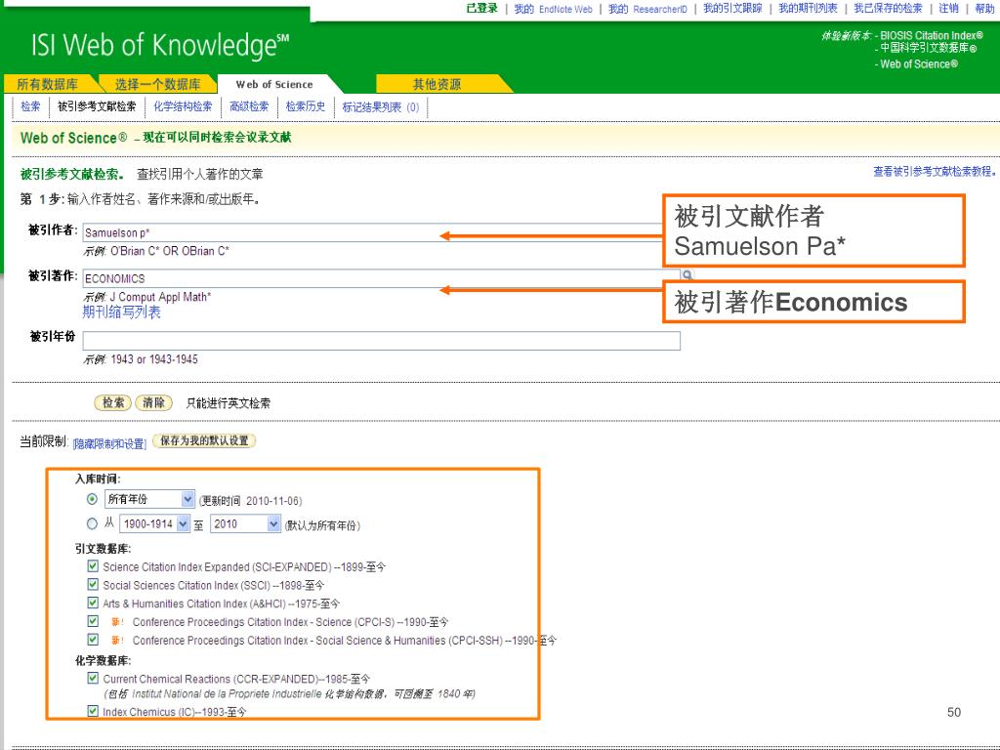This screenshot has height=750, width=1000.
Task: Open the 2010 end year dropdown
Action: 245,523
